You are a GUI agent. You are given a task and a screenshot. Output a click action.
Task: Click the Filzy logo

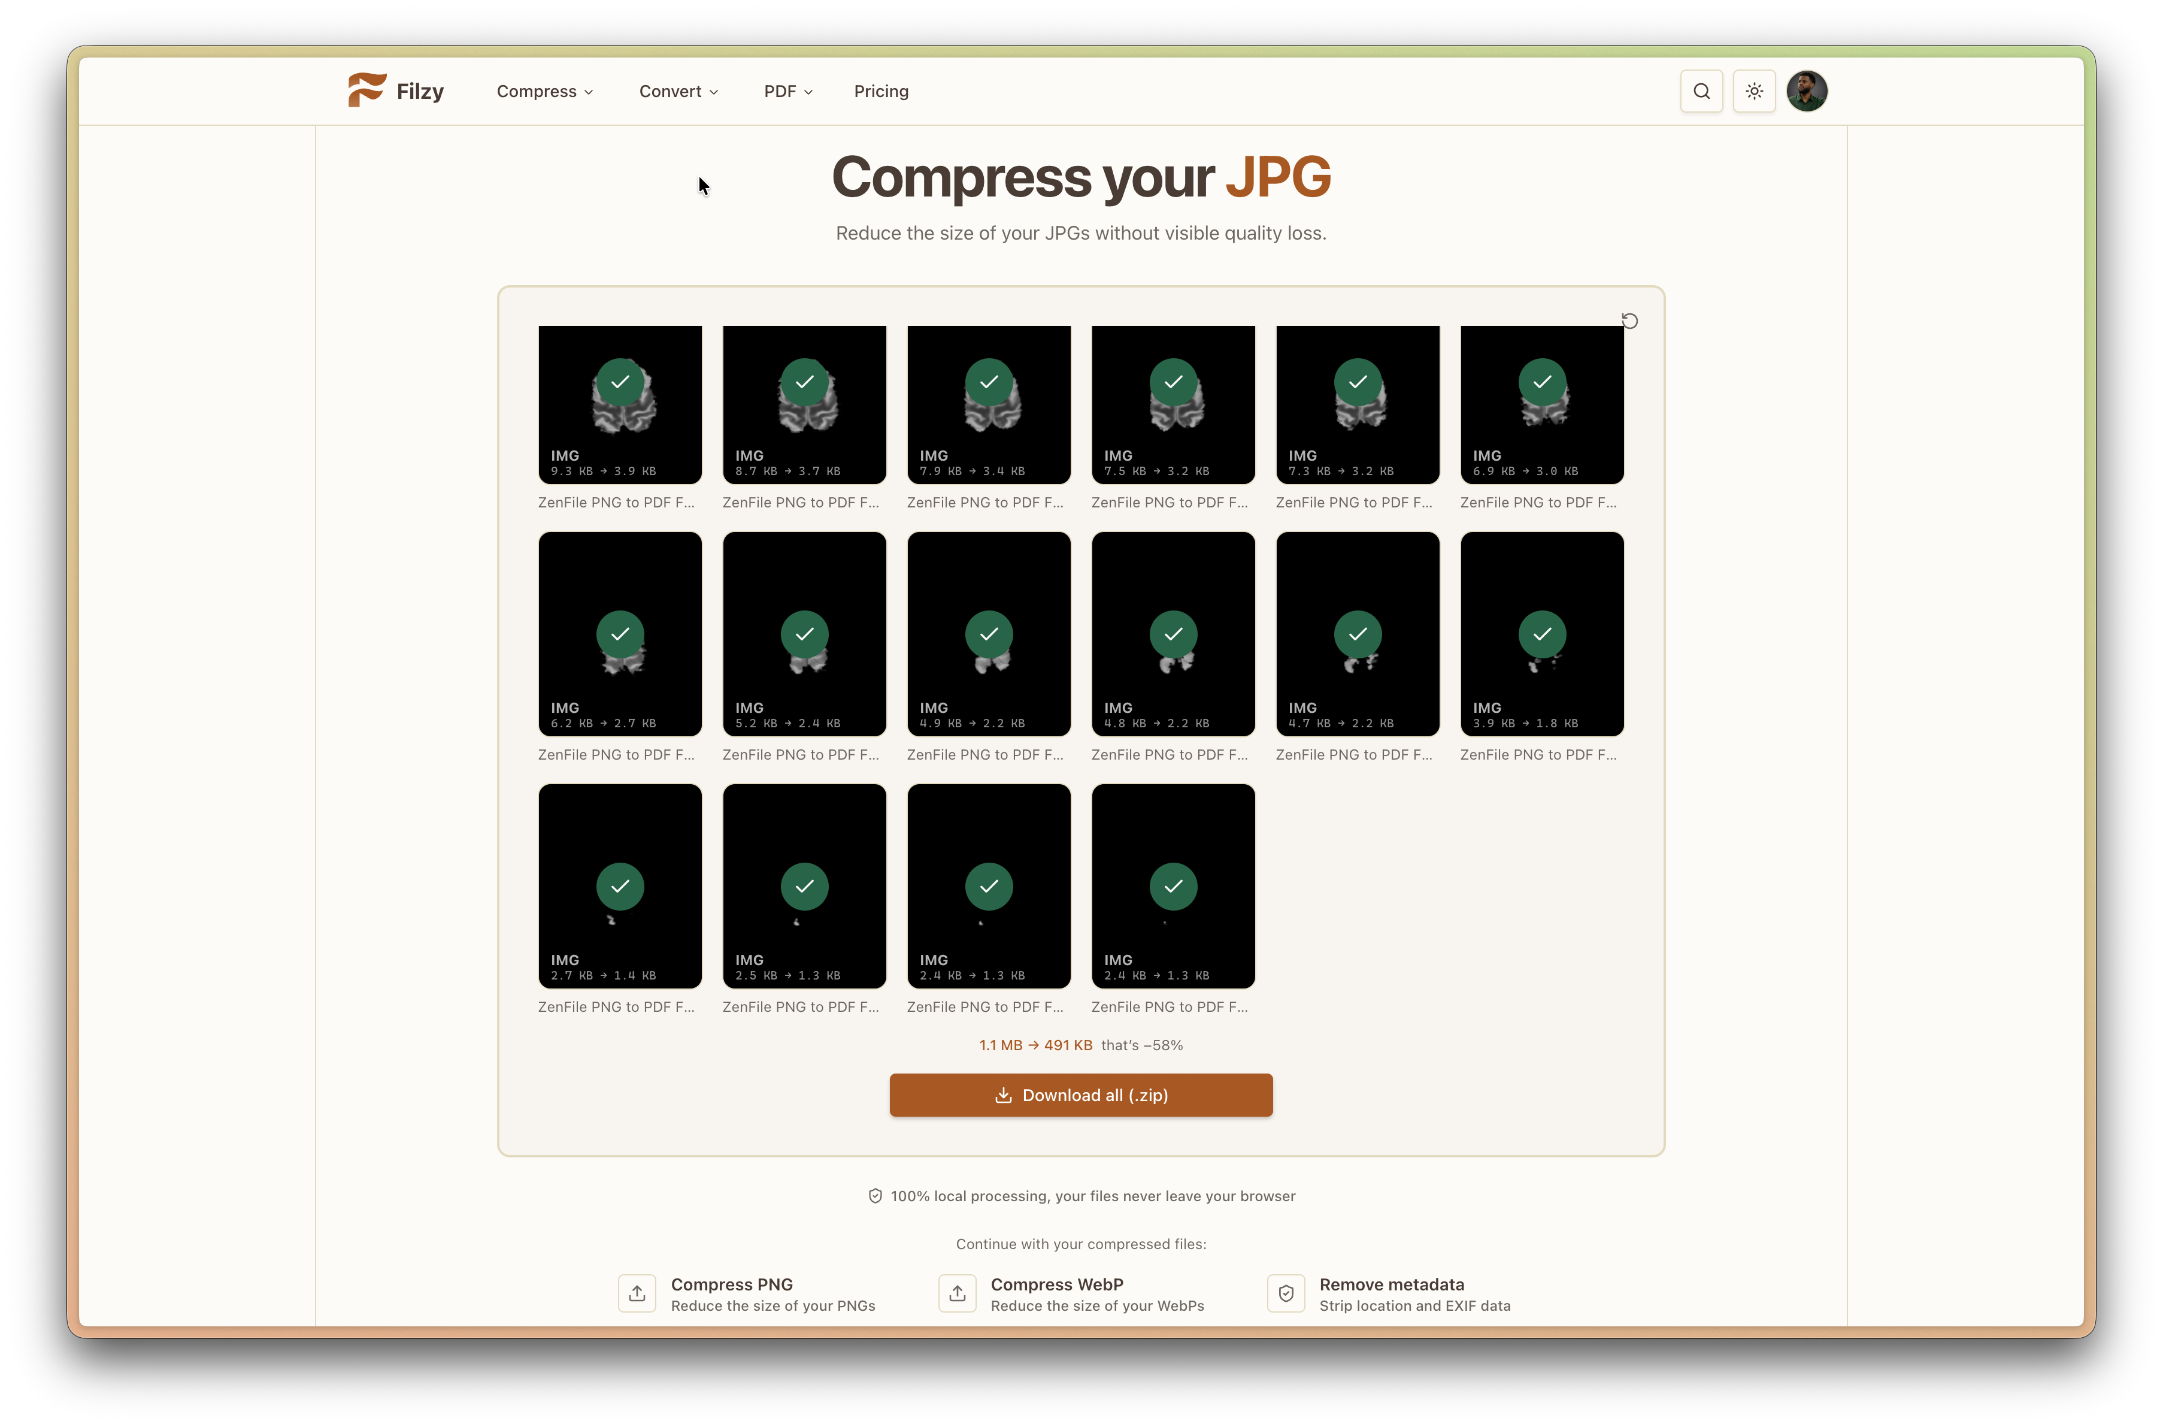point(396,91)
